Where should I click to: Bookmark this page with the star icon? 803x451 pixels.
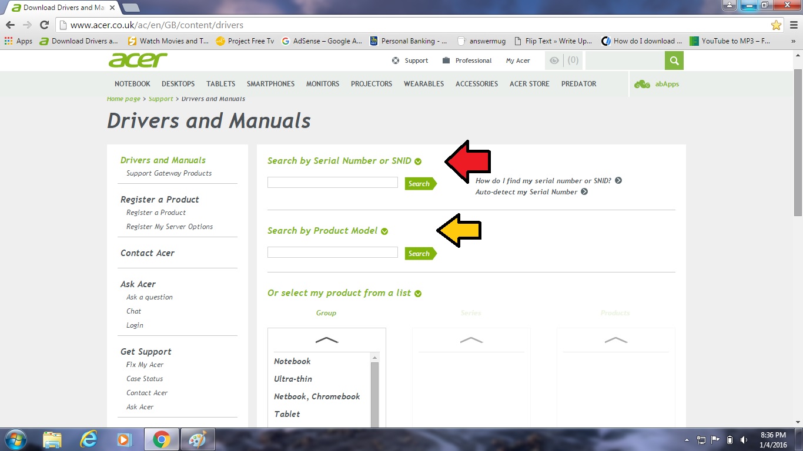[x=777, y=25]
